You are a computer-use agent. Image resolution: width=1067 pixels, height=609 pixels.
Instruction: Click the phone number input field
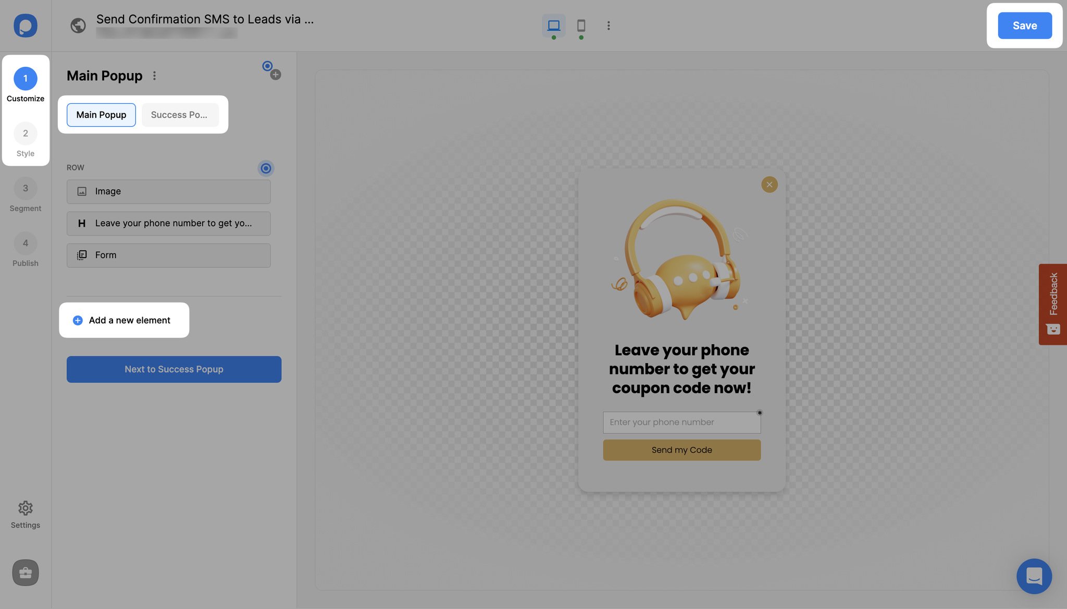click(681, 422)
